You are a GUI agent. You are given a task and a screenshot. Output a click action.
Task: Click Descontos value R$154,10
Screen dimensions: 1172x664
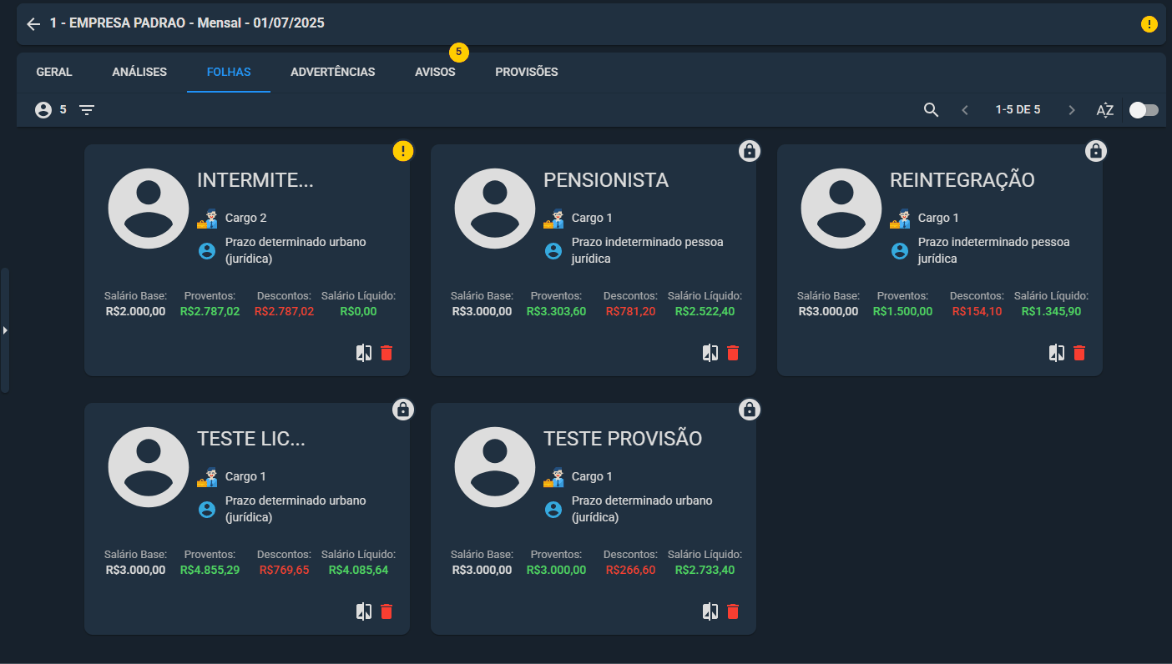tap(977, 311)
